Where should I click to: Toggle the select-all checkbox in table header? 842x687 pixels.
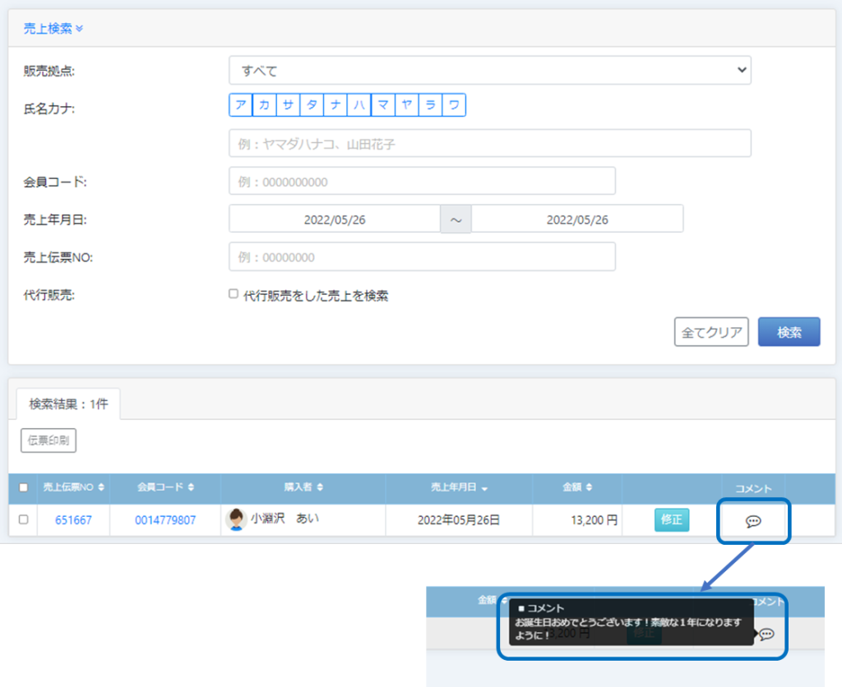23,487
